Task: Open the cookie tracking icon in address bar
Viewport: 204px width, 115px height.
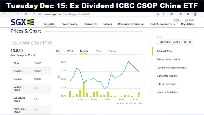Action: click(x=158, y=14)
